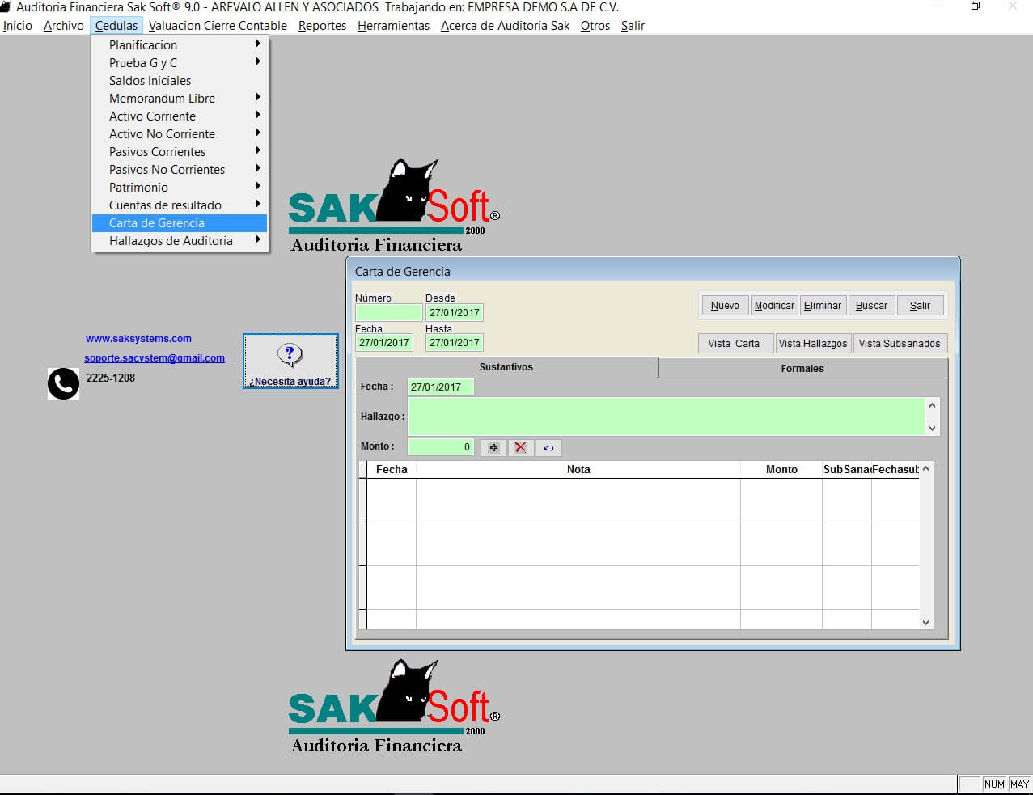
Task: Click the red X delete icon beside Monto
Action: click(x=521, y=447)
